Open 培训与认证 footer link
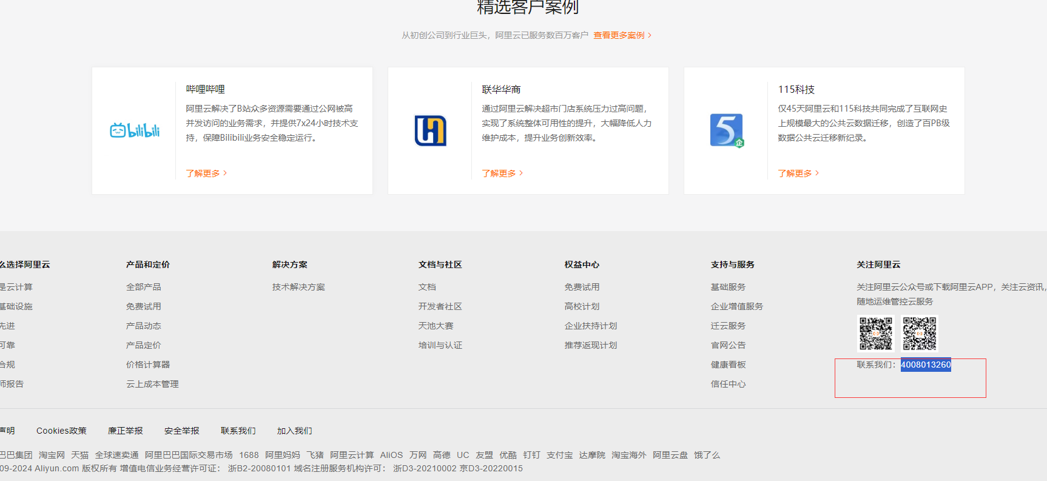Screen dimensions: 1047x481 [x=440, y=345]
